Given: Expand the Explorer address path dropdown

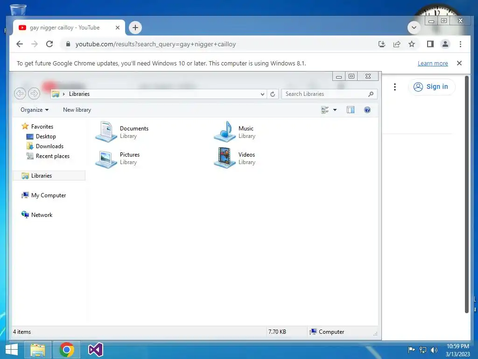Looking at the screenshot, I should tap(262, 94).
